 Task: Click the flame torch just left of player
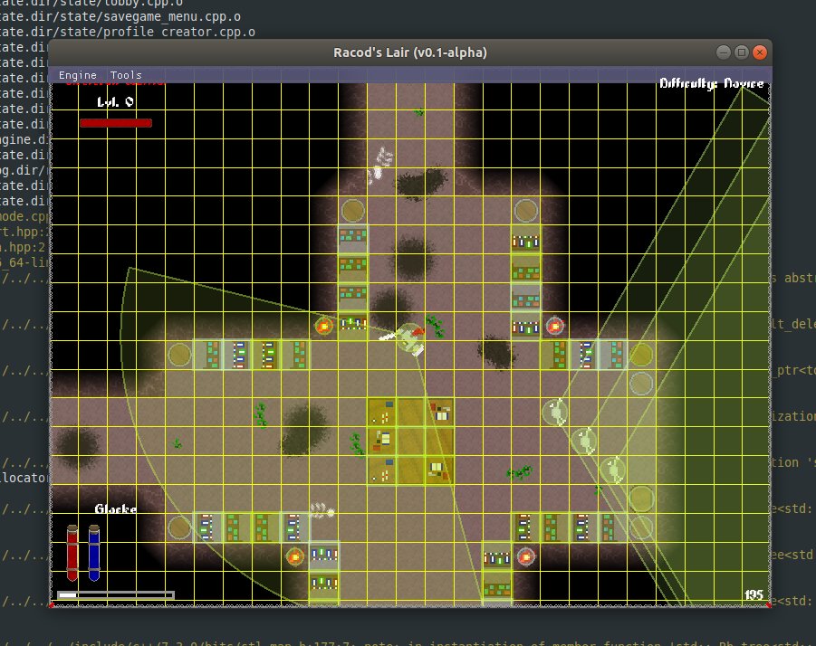click(x=323, y=326)
